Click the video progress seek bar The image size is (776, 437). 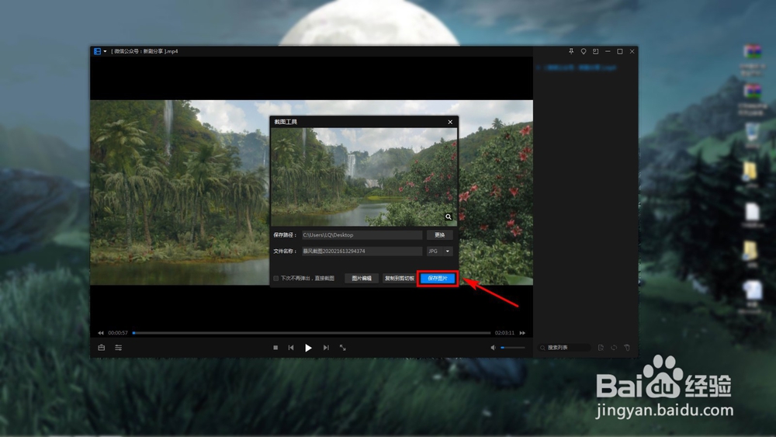click(312, 333)
